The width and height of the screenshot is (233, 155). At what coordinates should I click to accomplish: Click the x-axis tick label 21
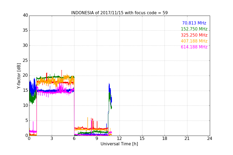click(187, 139)
